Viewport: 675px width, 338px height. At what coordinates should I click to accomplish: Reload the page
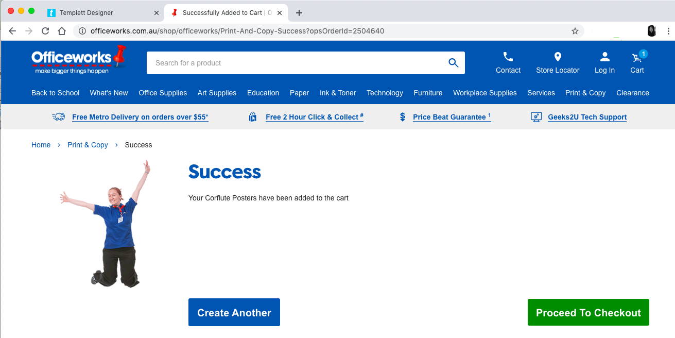[x=45, y=31]
